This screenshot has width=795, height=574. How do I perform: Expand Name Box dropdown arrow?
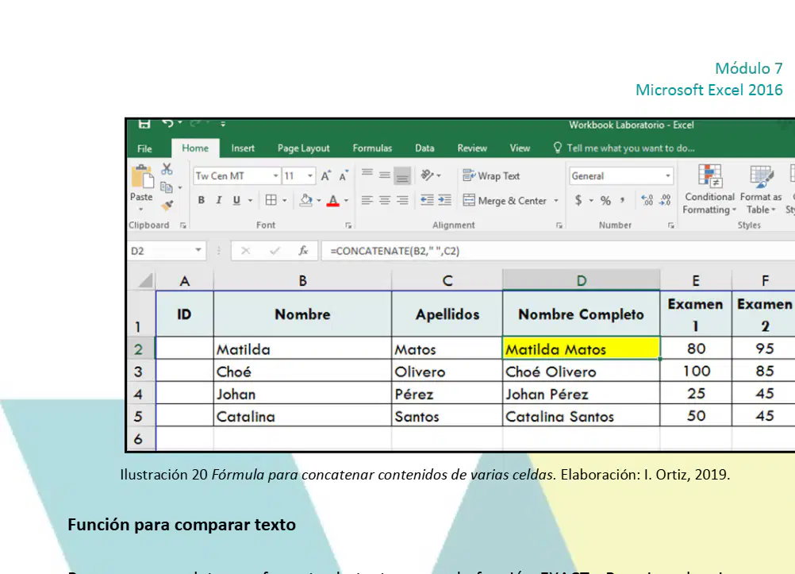click(198, 250)
